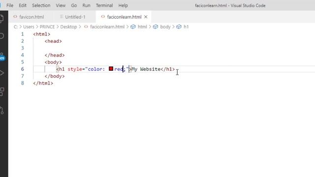
Task: Open the Terminal menu
Action: pyautogui.click(x=104, y=5)
